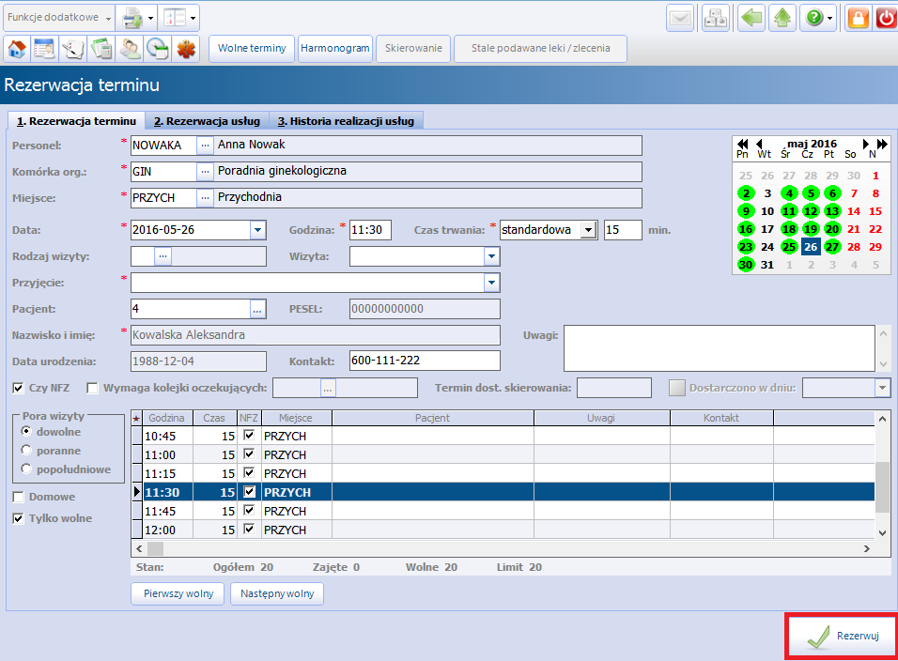This screenshot has width=898, height=661.
Task: Open the Data date picker dropdown
Action: click(x=257, y=230)
